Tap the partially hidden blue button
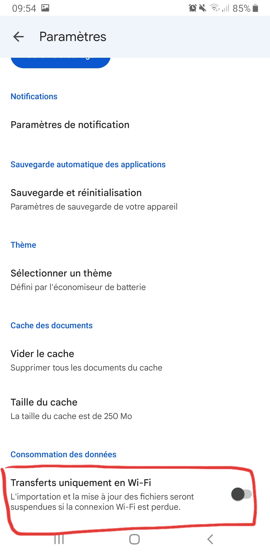This screenshot has width=270, height=555. tap(60, 62)
